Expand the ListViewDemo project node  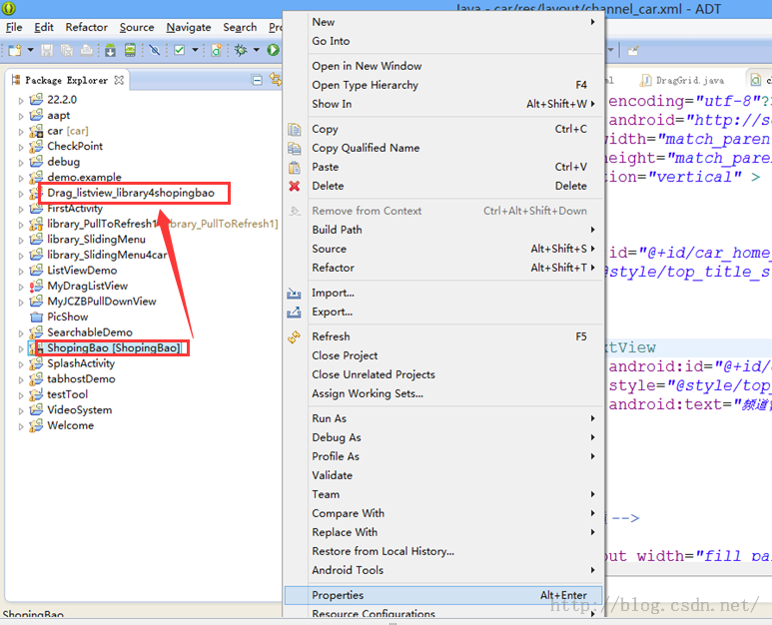[x=20, y=271]
